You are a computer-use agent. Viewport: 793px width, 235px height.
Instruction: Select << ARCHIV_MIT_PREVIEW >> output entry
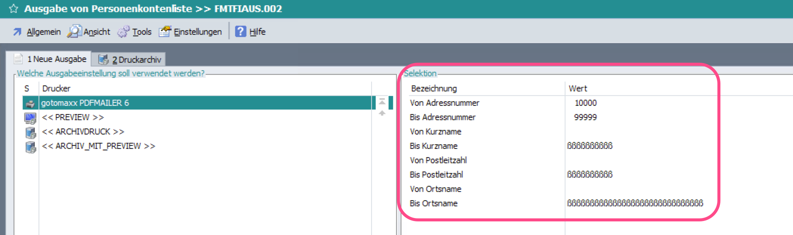(98, 146)
